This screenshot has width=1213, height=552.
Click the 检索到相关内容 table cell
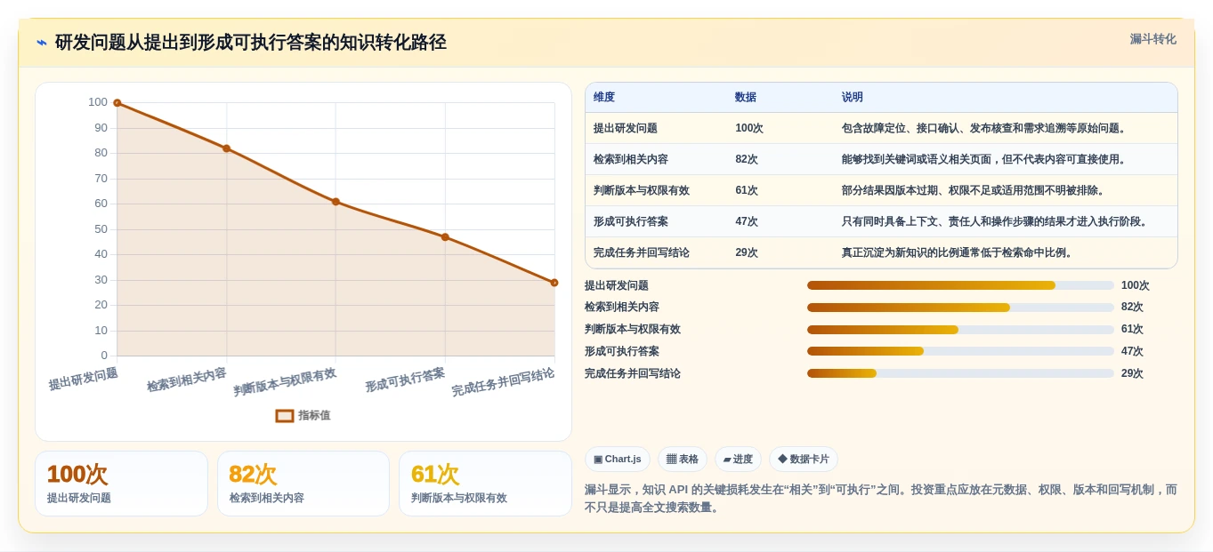[x=631, y=159]
